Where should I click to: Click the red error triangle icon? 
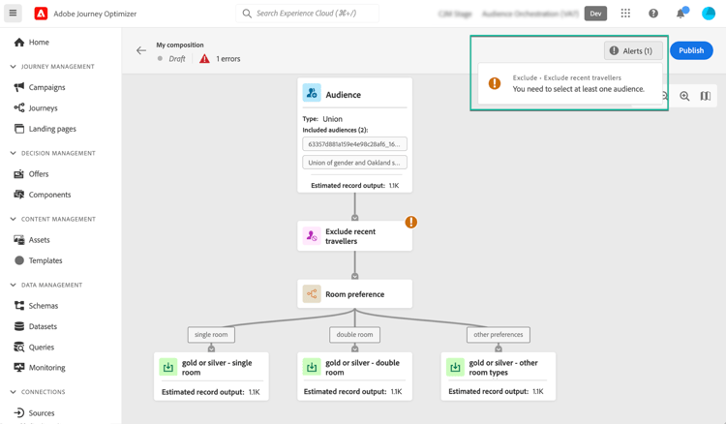(x=204, y=59)
